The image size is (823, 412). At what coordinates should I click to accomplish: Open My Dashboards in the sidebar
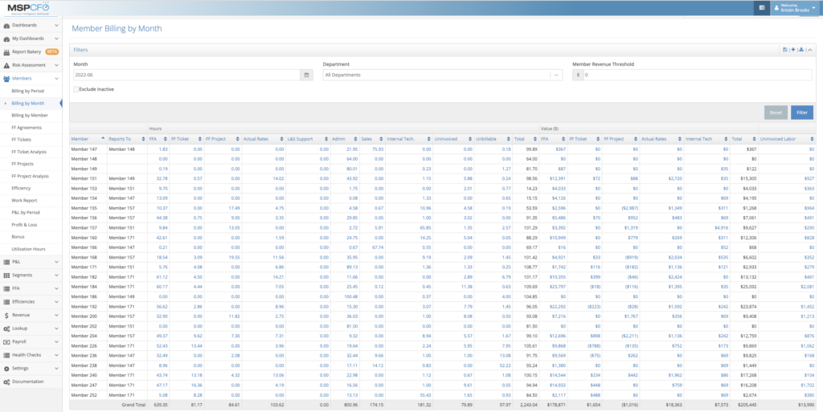31,39
